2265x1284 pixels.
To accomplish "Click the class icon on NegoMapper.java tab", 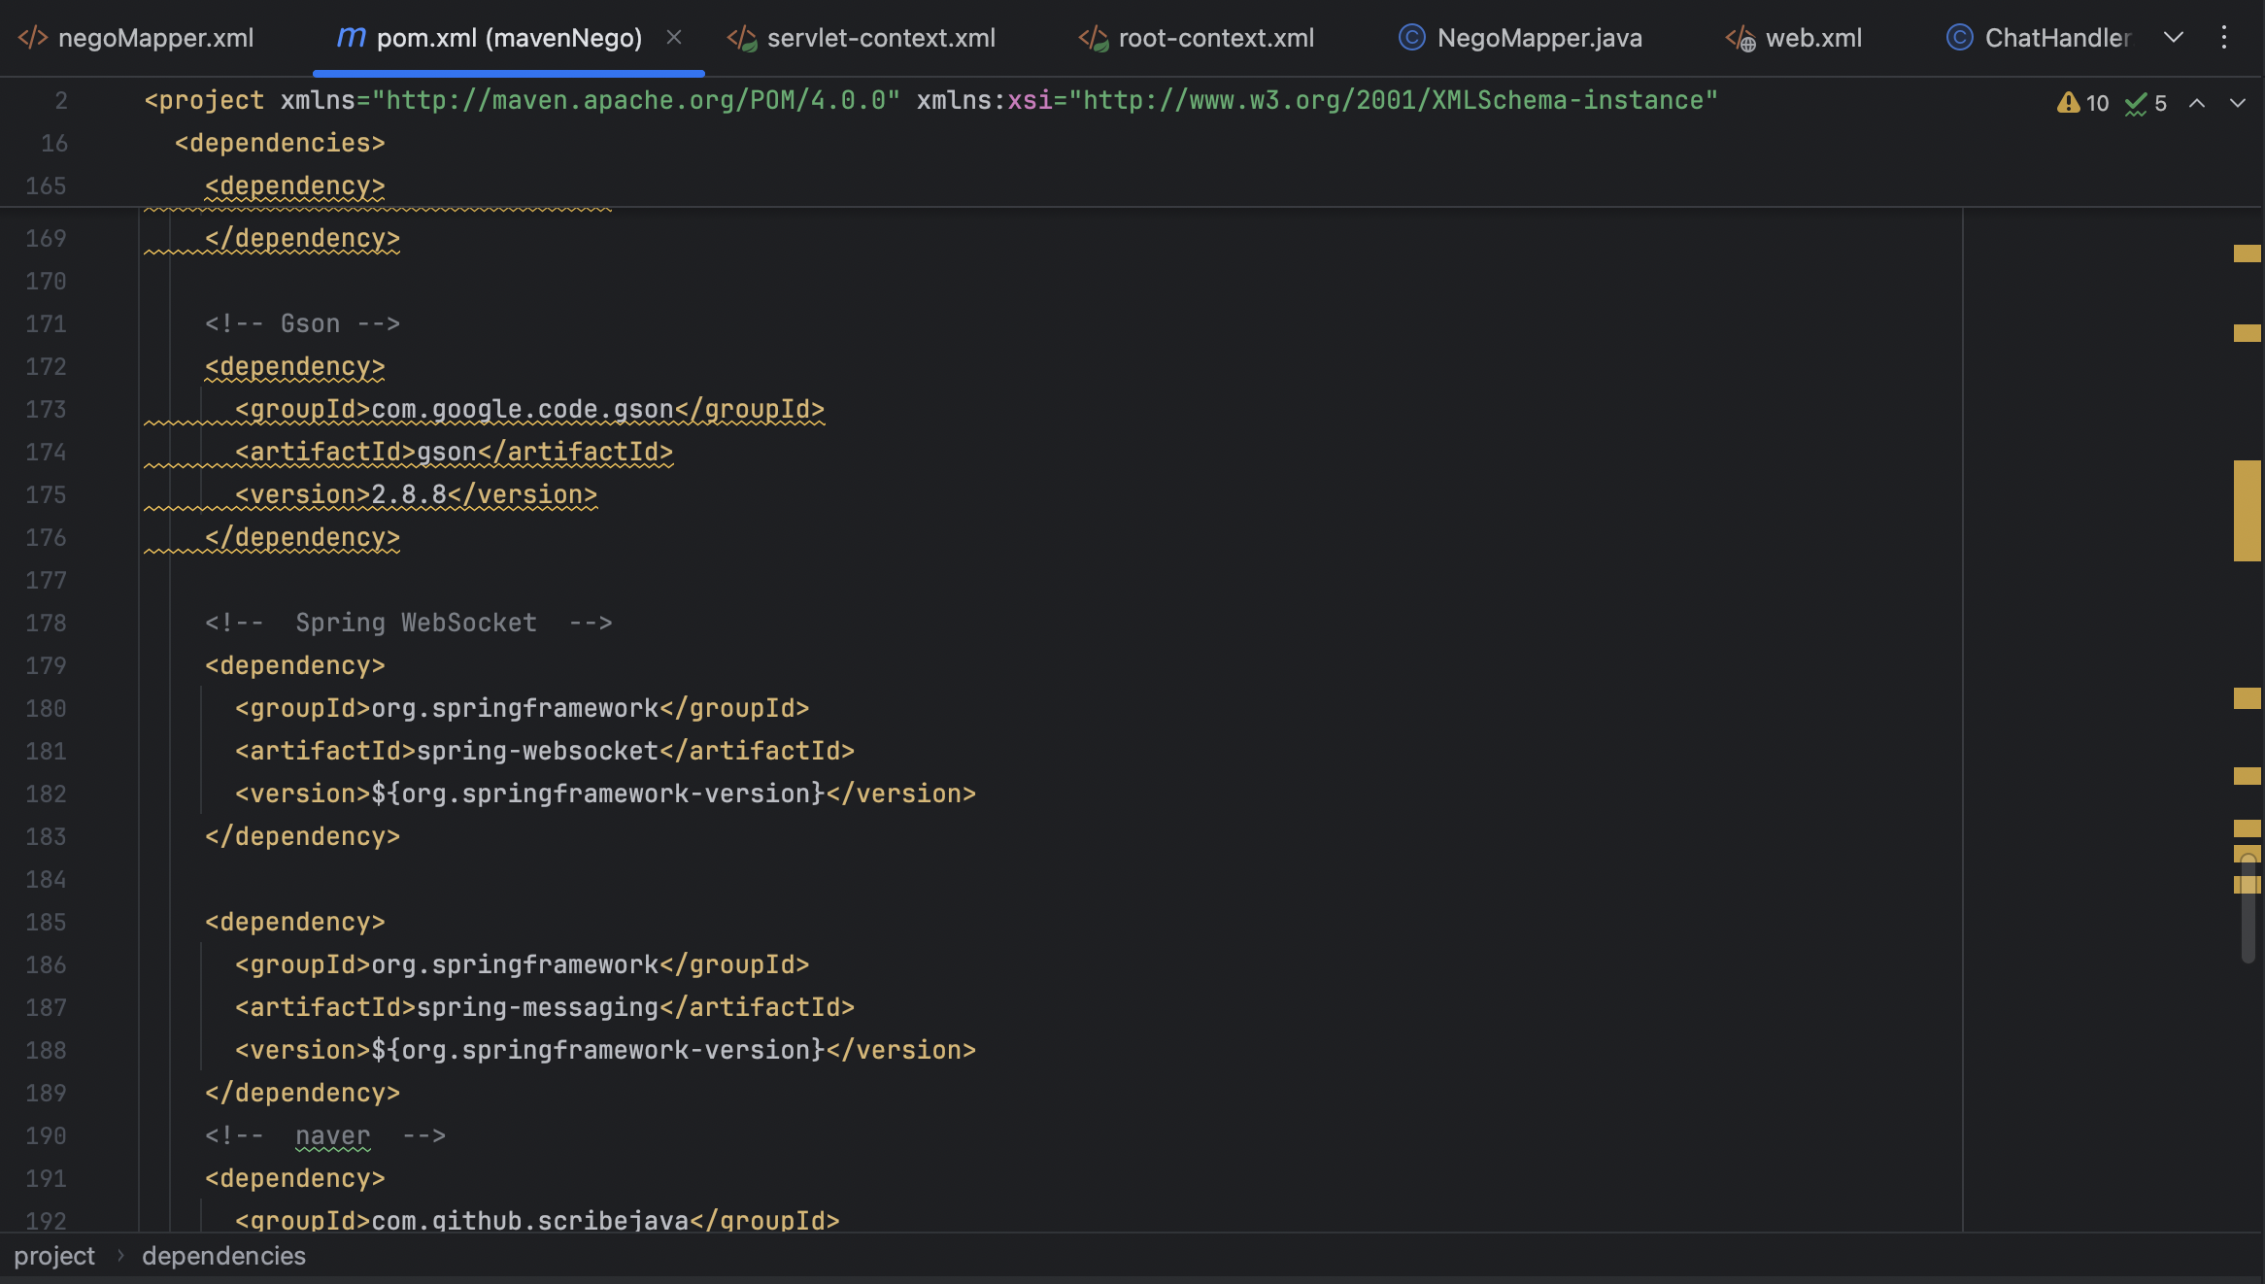I will [1412, 38].
